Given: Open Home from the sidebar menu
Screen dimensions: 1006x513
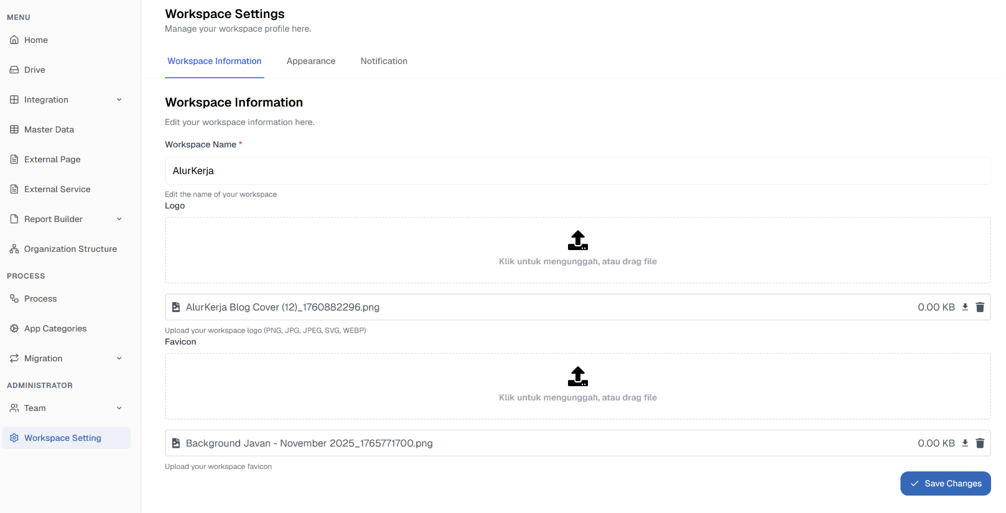Looking at the screenshot, I should 66,40.
